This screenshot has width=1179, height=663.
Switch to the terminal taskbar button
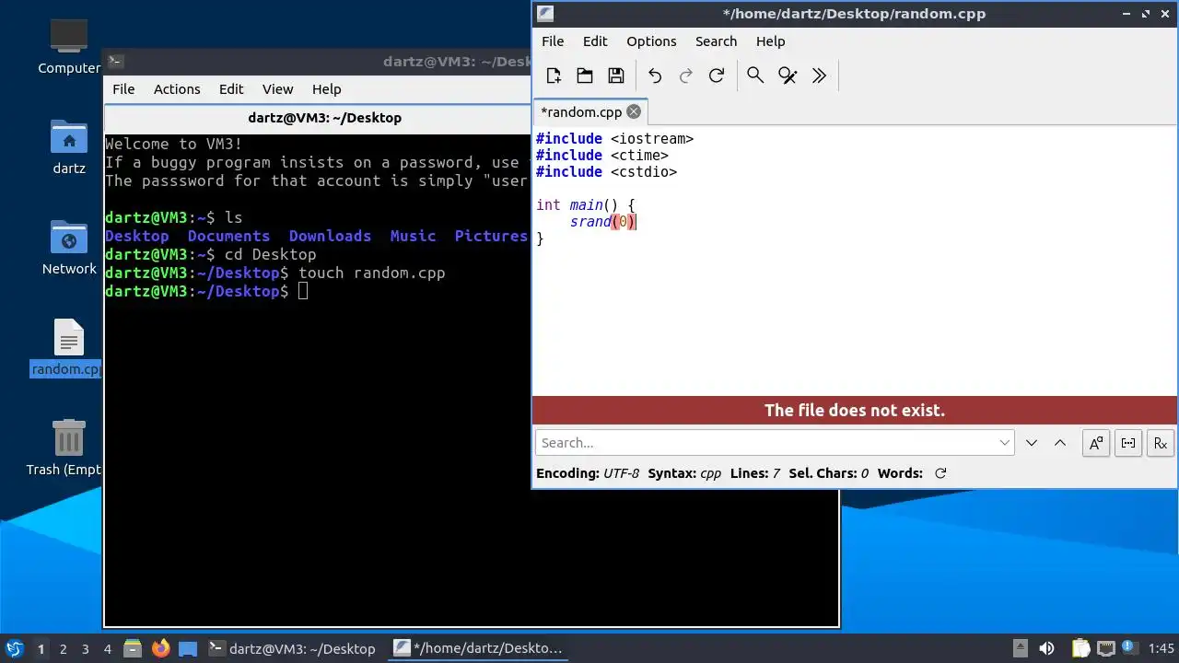tap(292, 648)
